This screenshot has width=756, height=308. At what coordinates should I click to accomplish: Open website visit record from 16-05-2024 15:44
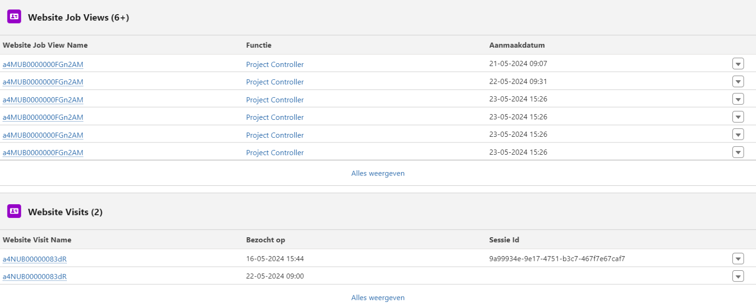tap(34, 259)
